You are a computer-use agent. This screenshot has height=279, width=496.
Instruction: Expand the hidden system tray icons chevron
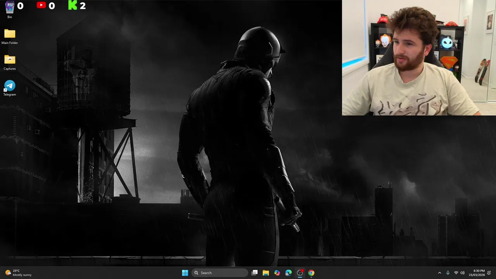click(439, 273)
